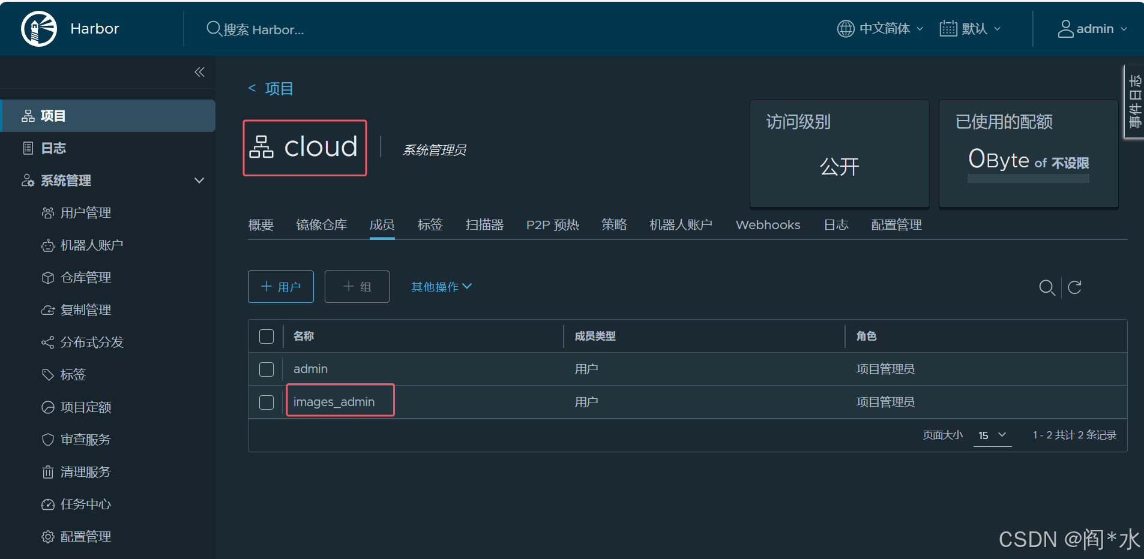Screen dimensions: 1144x559
Task: Switch to the 扫描器 tab
Action: [x=485, y=225]
